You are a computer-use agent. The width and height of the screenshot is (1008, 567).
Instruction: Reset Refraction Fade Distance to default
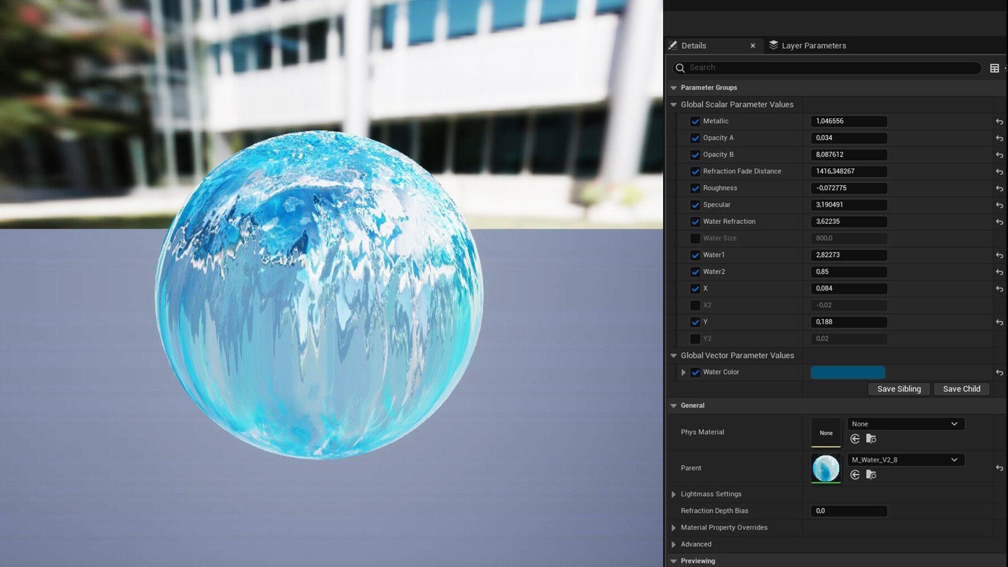coord(999,172)
